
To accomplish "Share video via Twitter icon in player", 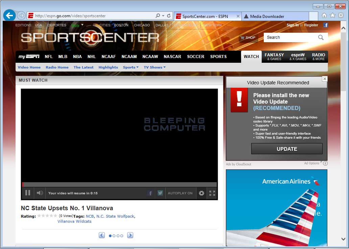I will tap(160, 193).
